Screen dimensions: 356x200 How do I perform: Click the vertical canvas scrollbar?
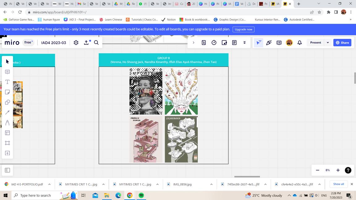tap(355, 78)
